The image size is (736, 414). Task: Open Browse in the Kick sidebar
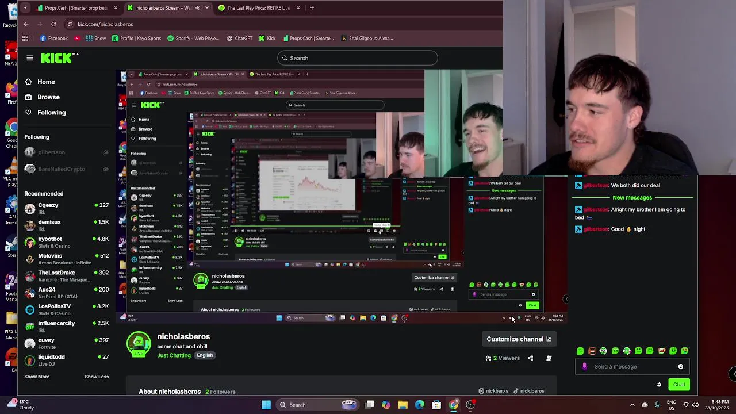coord(42,97)
